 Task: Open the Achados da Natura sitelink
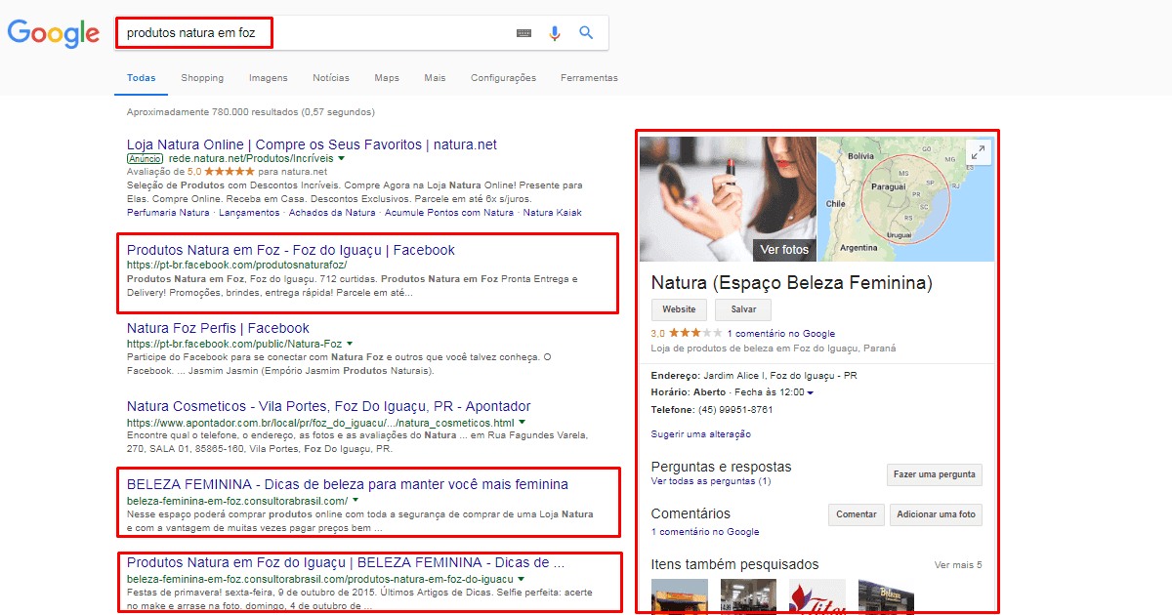tap(333, 212)
